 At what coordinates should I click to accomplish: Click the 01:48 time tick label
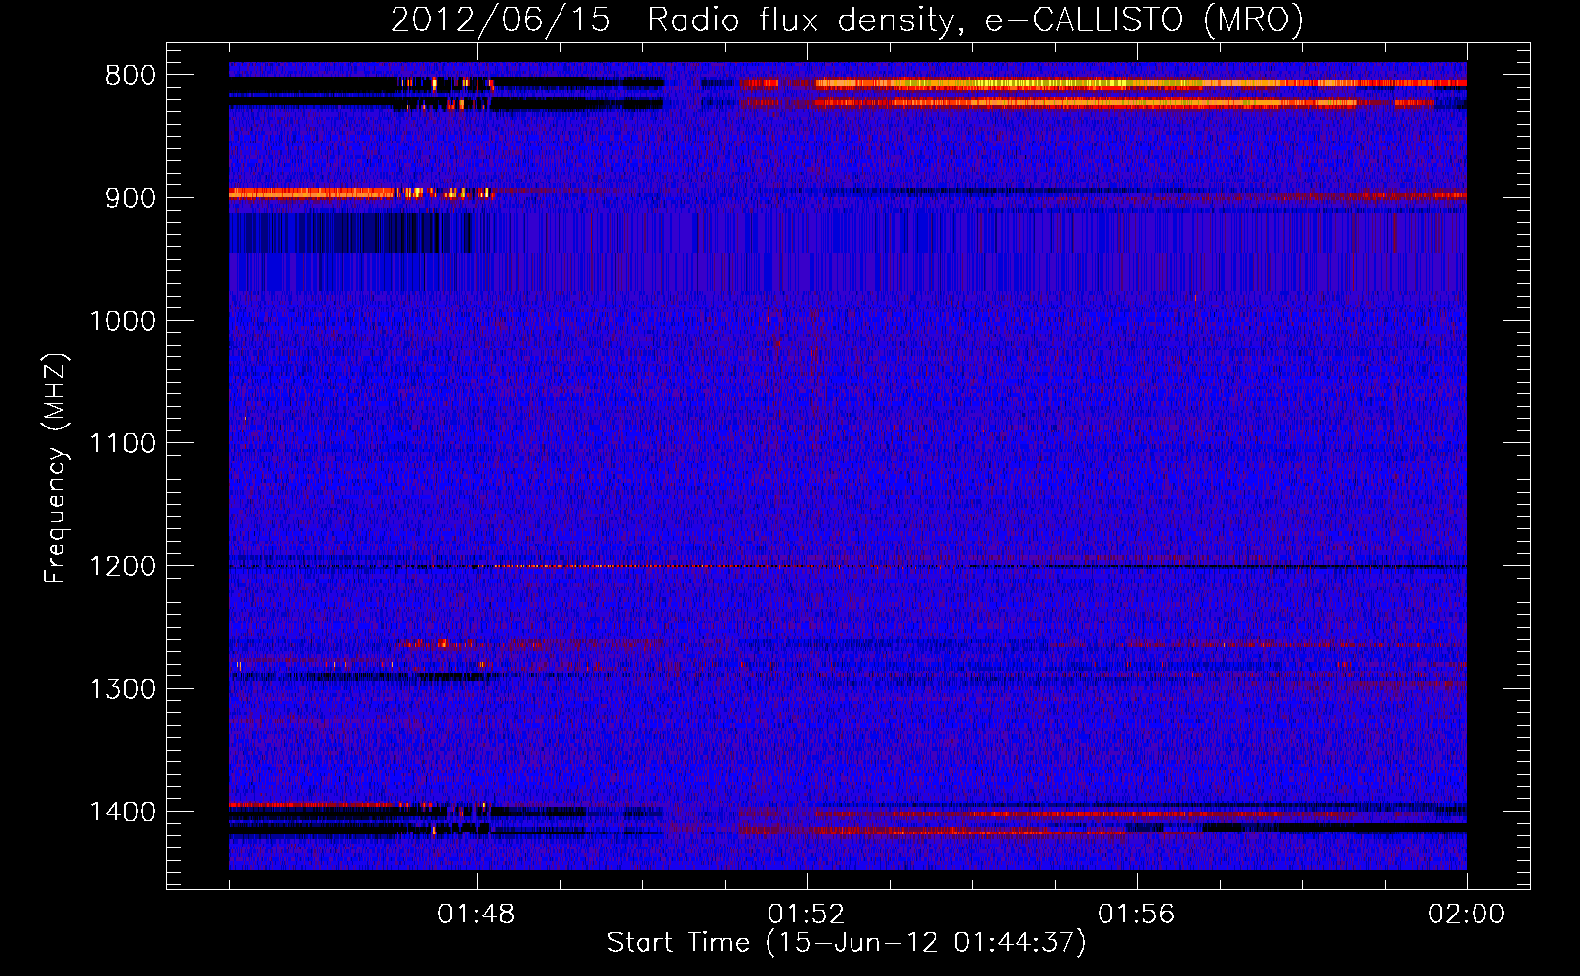point(477,915)
